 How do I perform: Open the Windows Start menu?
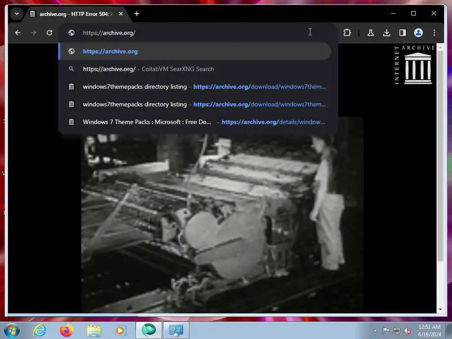pyautogui.click(x=12, y=330)
